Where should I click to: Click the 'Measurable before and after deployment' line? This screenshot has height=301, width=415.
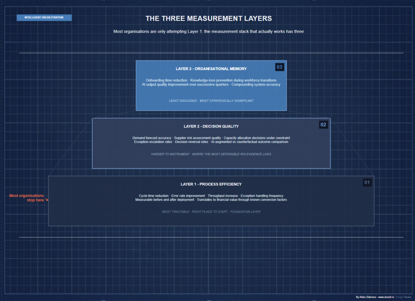coord(165,200)
